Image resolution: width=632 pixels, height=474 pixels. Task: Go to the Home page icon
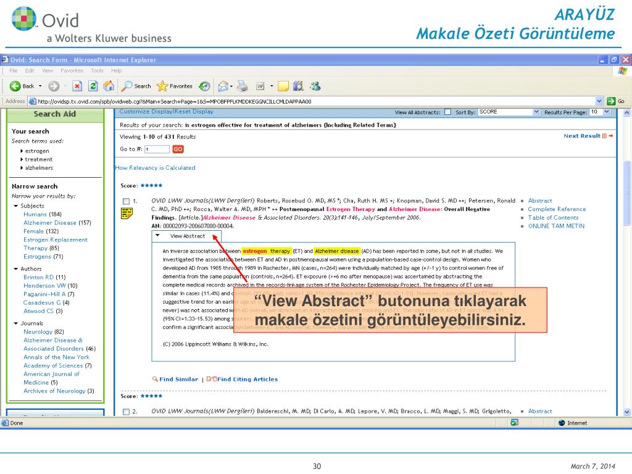coord(109,86)
